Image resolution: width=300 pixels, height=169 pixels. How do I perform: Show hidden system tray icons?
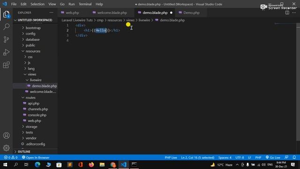tap(237, 165)
